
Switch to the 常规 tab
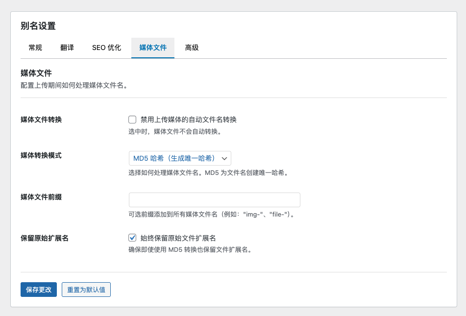click(x=35, y=48)
